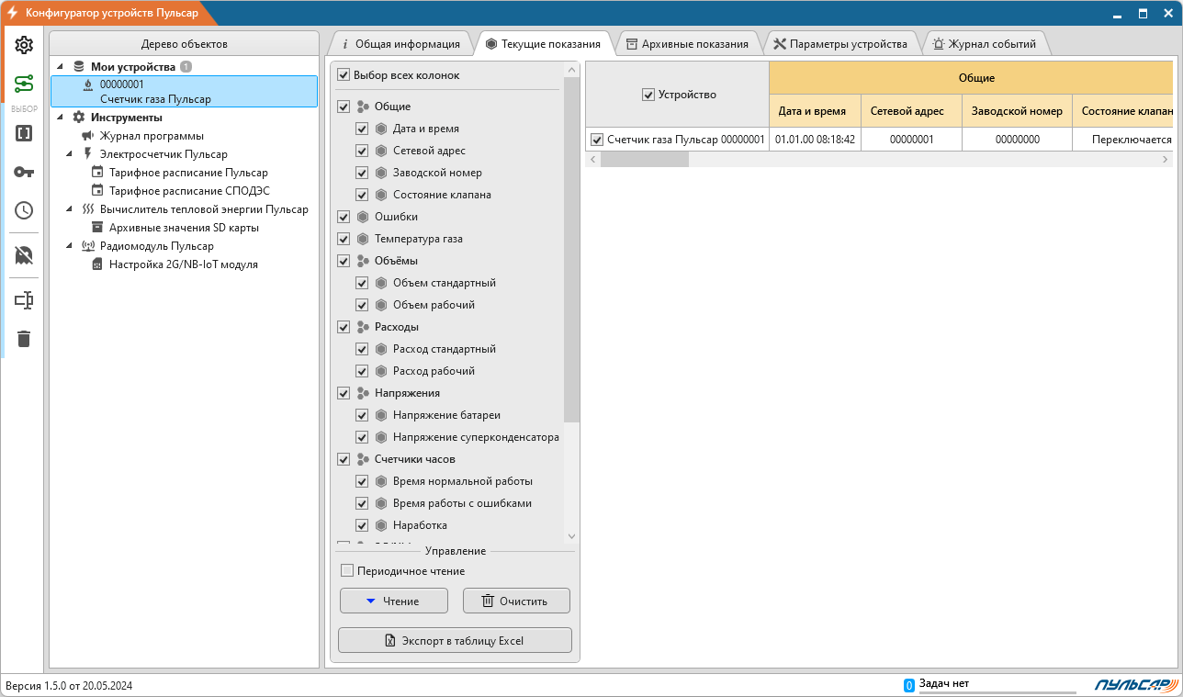Uncheck Температура газа checkbox

(x=344, y=239)
